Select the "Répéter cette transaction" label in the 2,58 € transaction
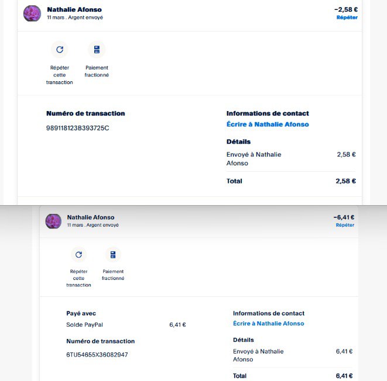387x381 pixels. pyautogui.click(x=60, y=75)
